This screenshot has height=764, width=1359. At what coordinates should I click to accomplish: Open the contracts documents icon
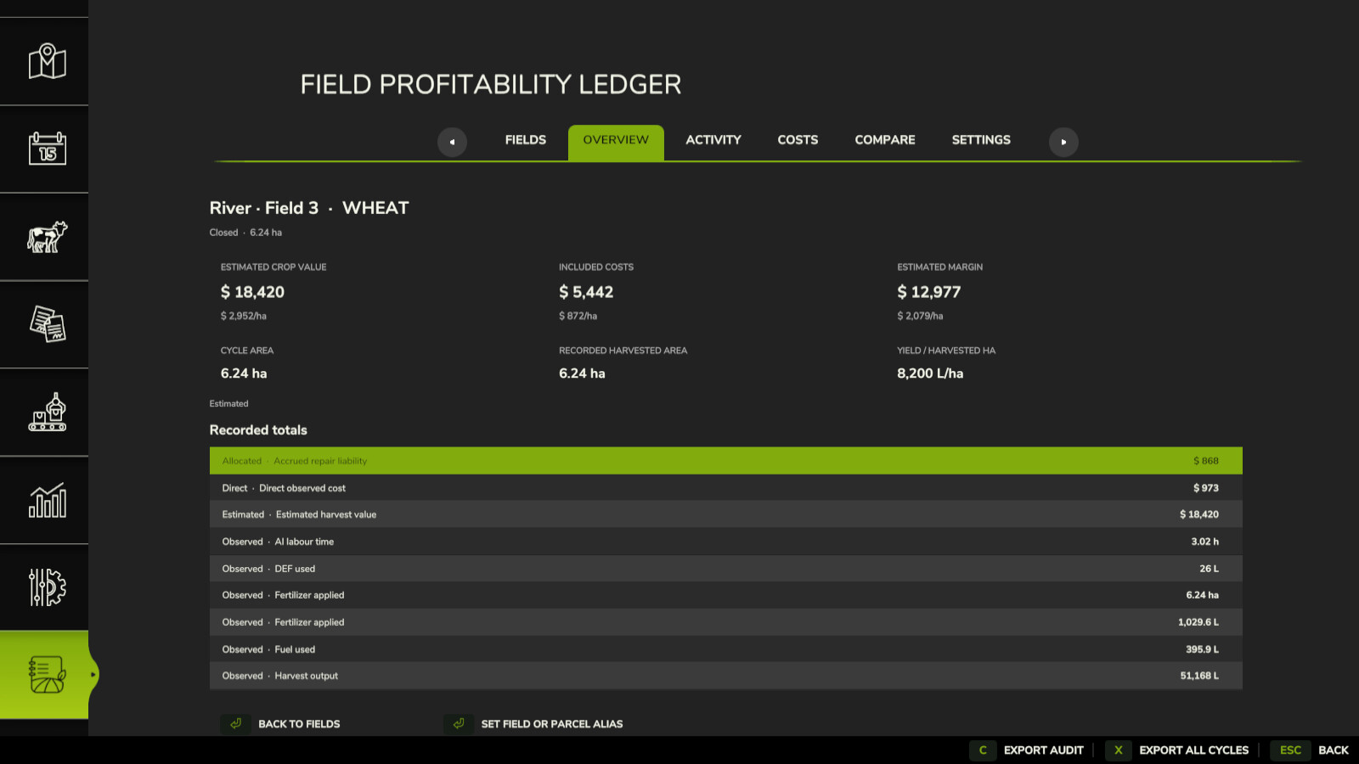[48, 324]
